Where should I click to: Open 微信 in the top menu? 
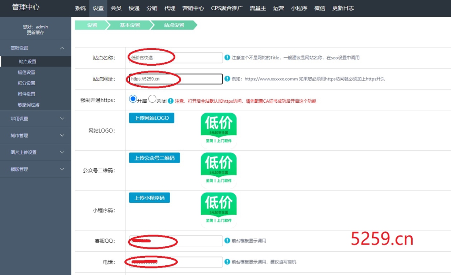pyautogui.click(x=320, y=8)
